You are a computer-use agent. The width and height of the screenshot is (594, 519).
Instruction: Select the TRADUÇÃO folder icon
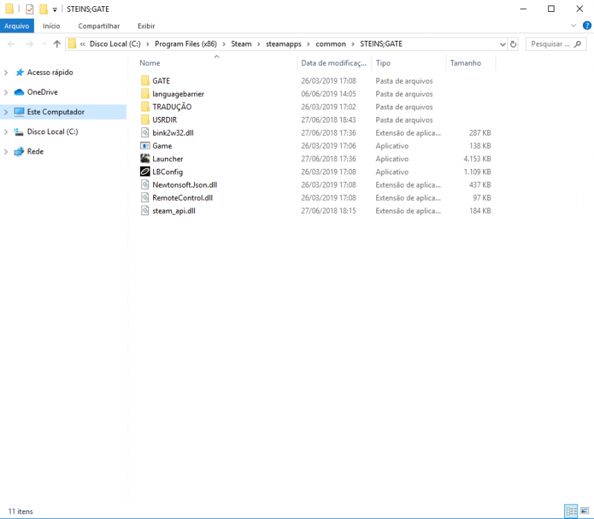[x=145, y=107]
